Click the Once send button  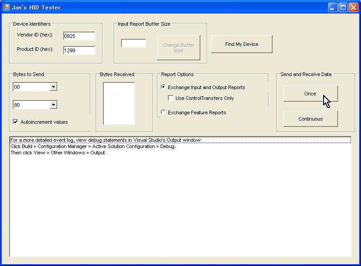(x=310, y=94)
